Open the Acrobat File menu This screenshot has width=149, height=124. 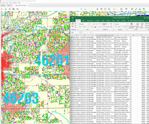pos(1,3)
